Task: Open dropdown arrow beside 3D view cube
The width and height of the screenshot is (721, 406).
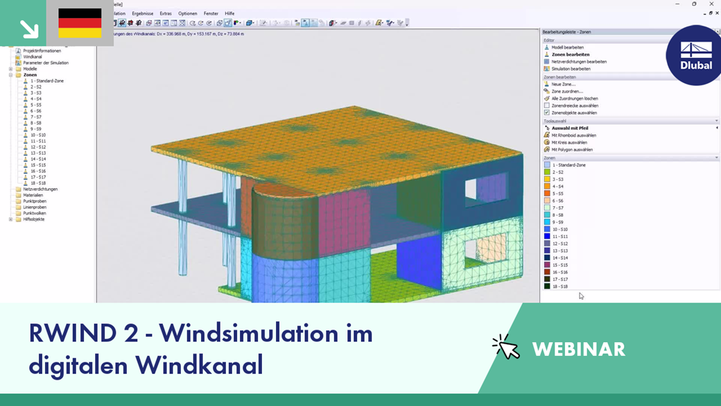Action: (x=253, y=23)
